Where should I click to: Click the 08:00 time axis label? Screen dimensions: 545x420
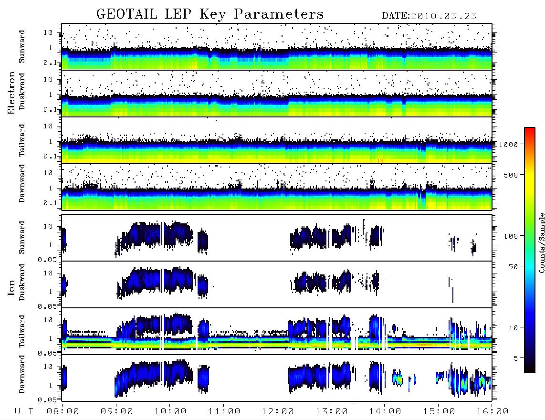click(x=63, y=411)
